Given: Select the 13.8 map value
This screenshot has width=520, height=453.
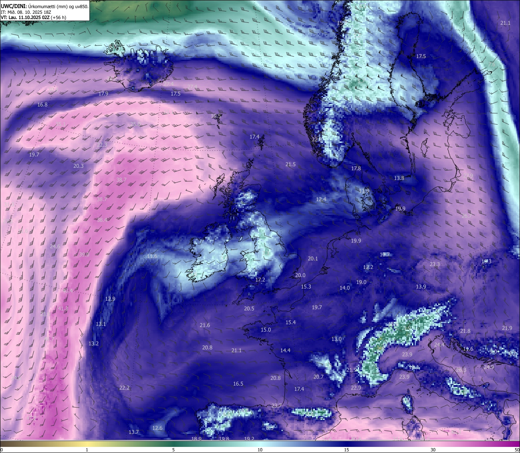Looking at the screenshot, I should 399,178.
